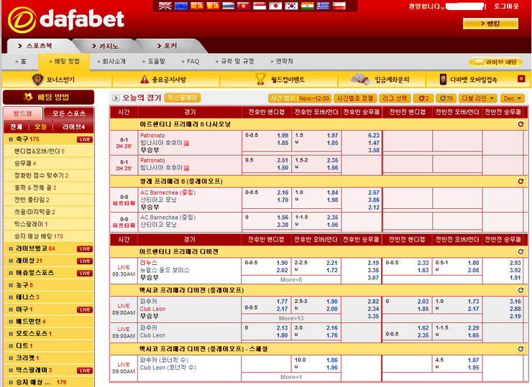Click More+8 under 라누스 match

click(x=291, y=280)
